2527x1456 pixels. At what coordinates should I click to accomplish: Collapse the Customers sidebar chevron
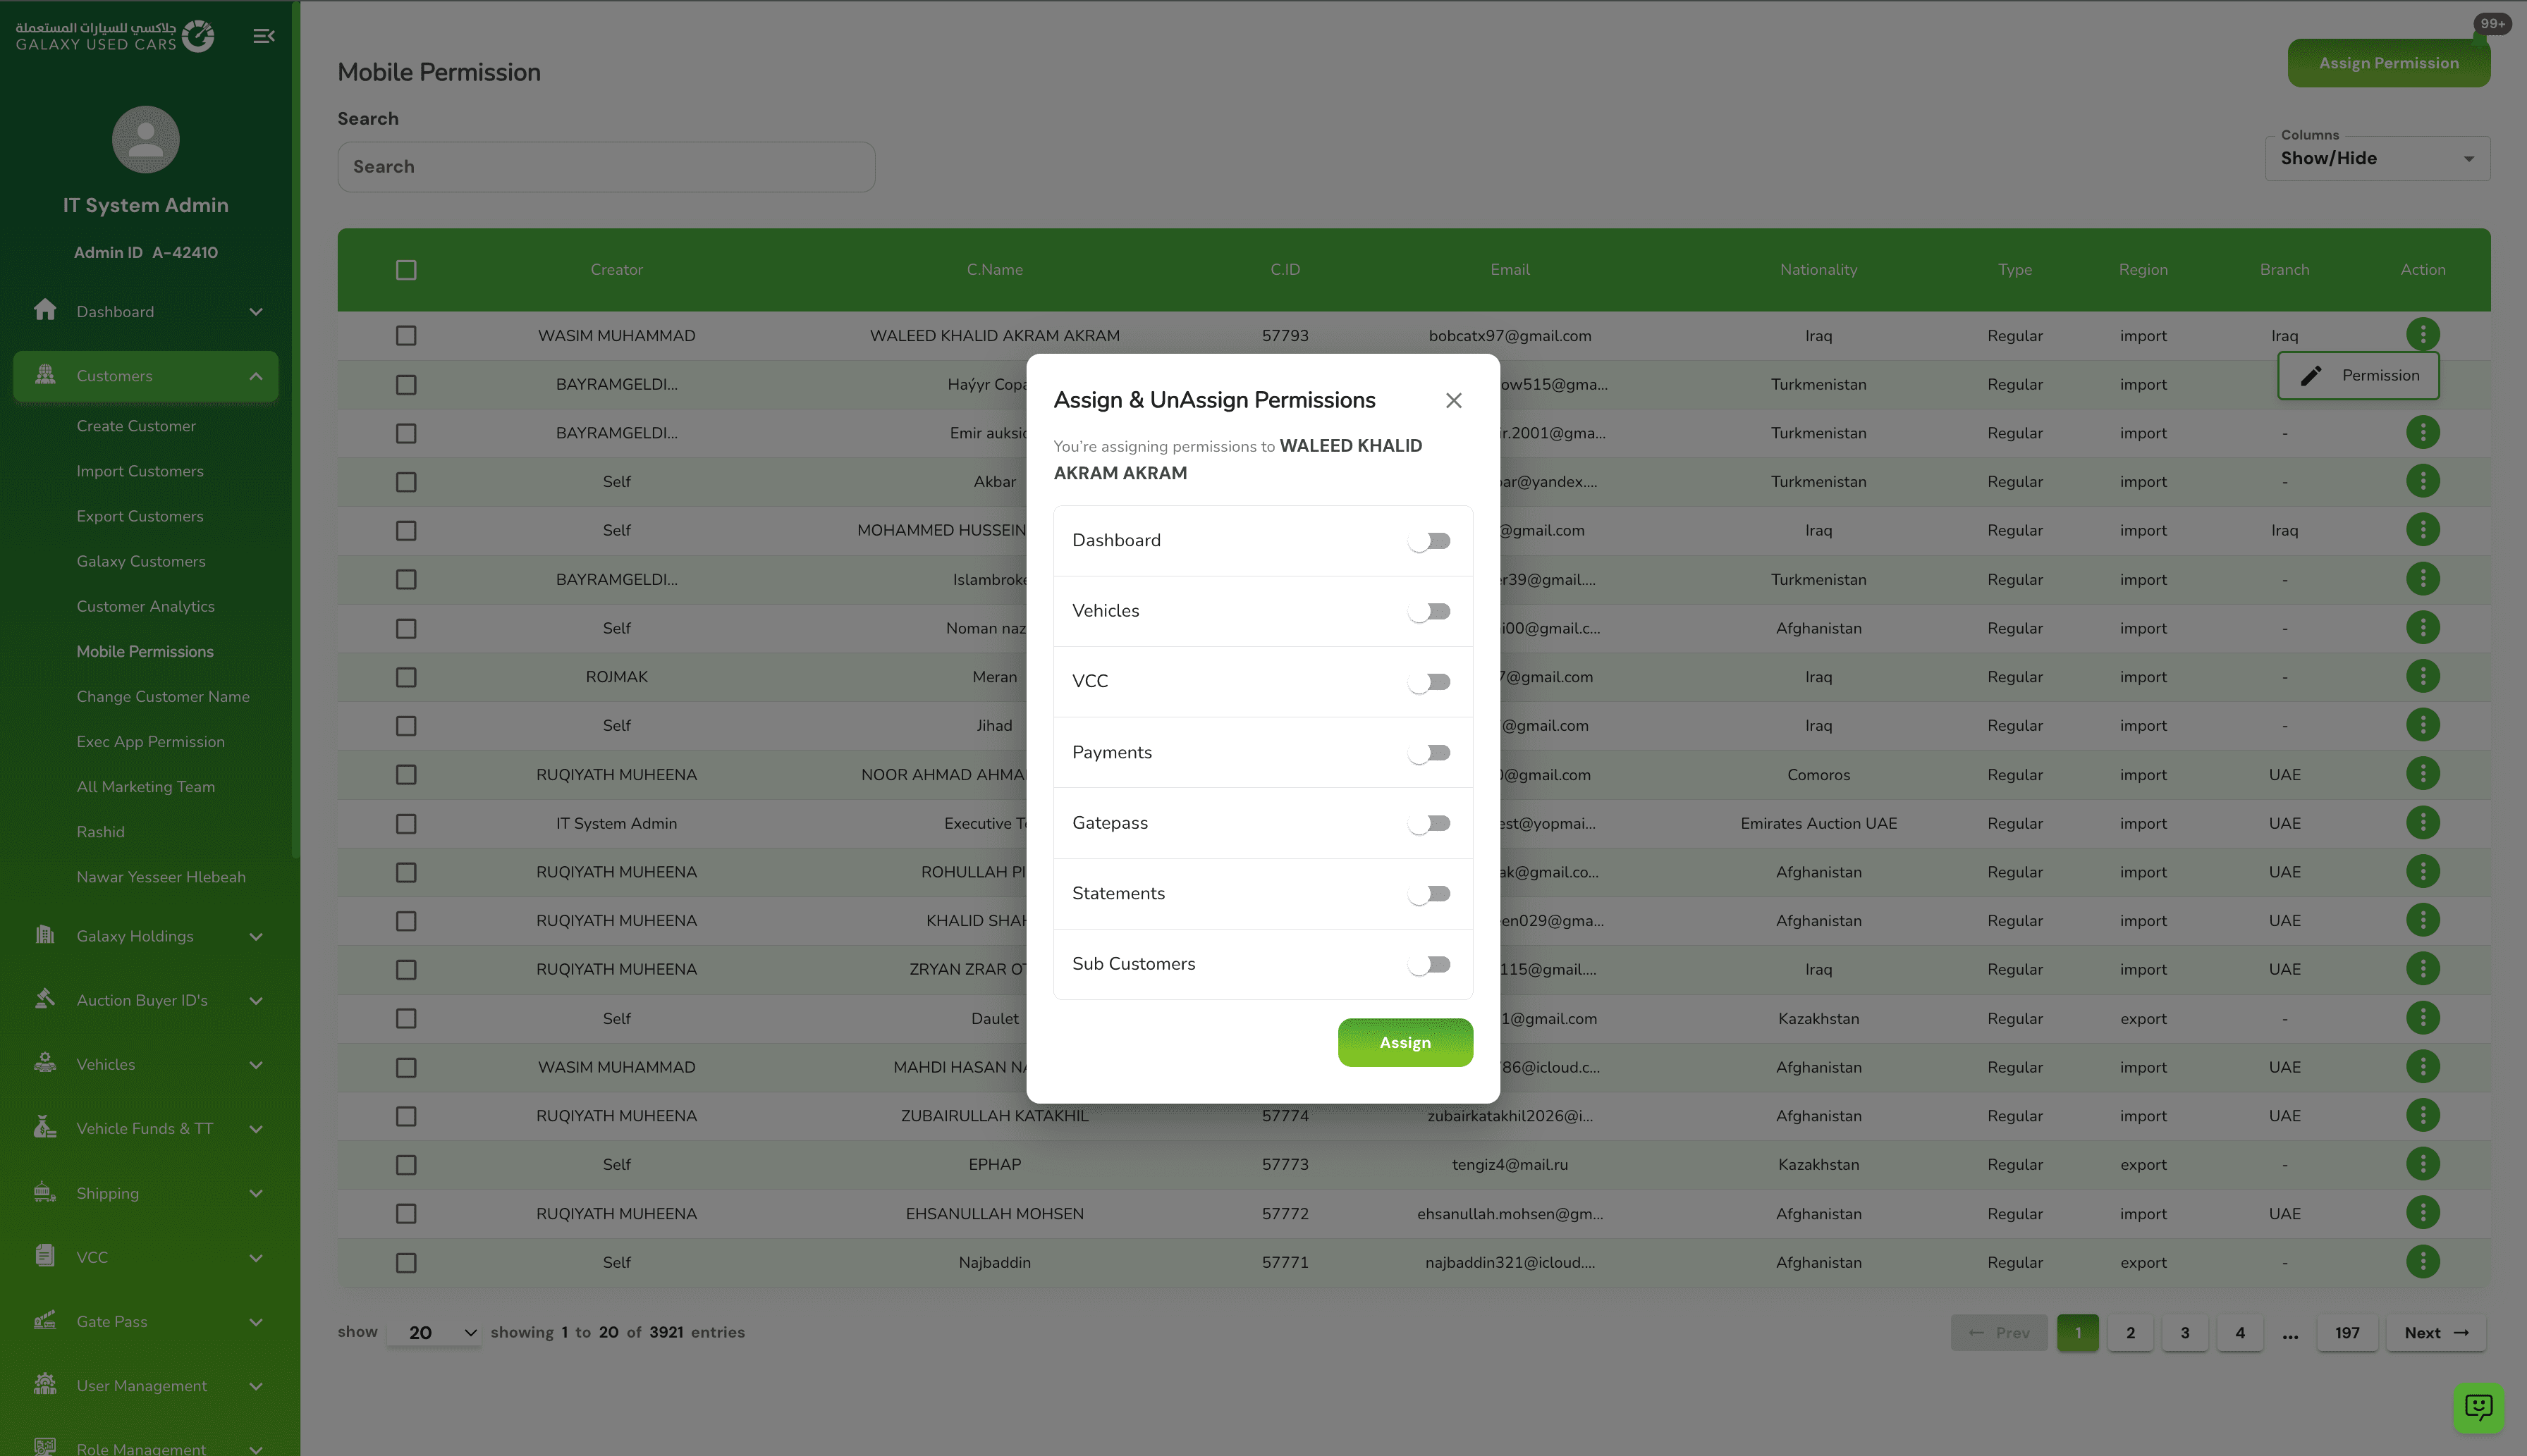pyautogui.click(x=256, y=376)
